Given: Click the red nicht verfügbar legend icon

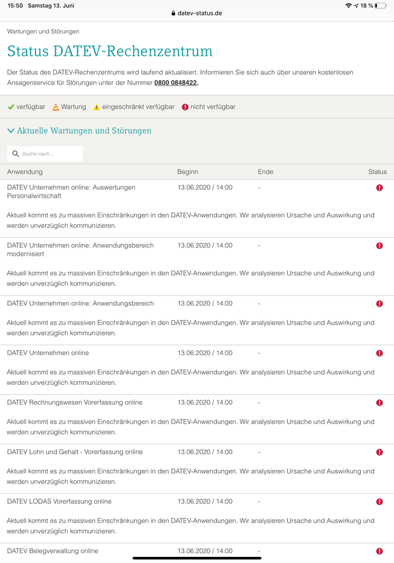Looking at the screenshot, I should pyautogui.click(x=185, y=107).
